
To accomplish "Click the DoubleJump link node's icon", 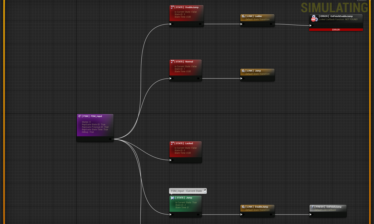I will coord(243,207).
